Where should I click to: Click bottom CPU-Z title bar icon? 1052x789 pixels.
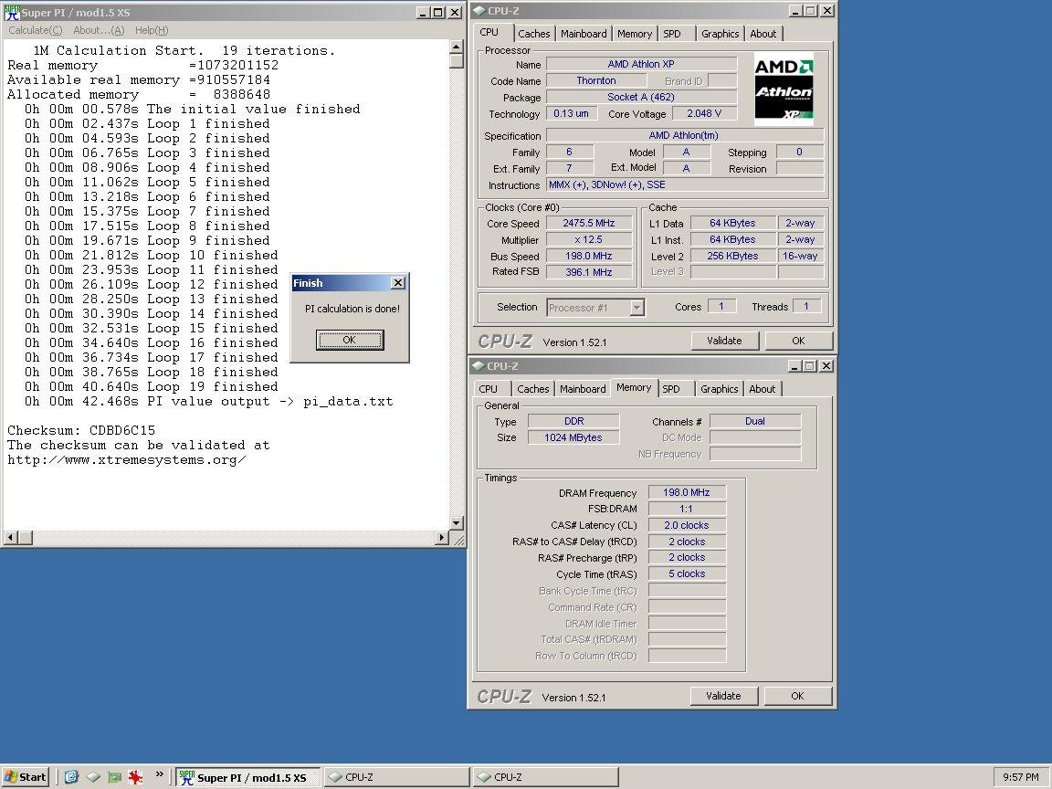pos(479,366)
